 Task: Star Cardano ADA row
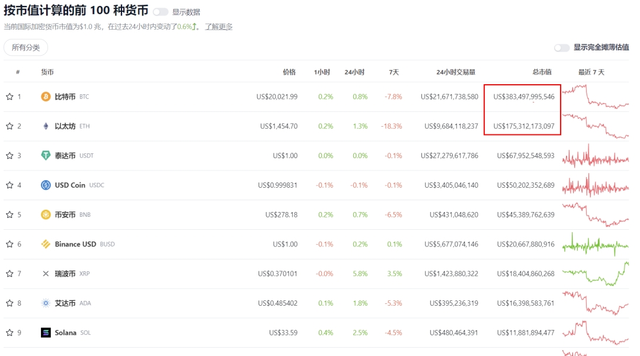point(9,303)
